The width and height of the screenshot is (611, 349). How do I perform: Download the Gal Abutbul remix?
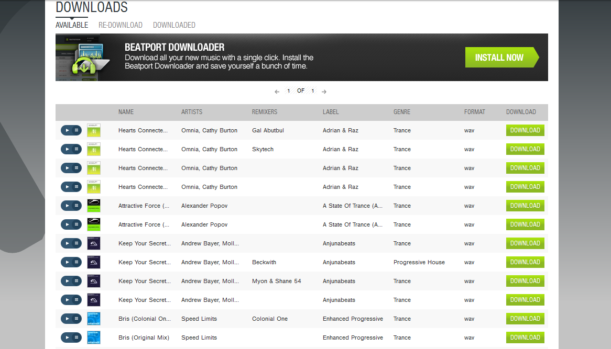525,130
